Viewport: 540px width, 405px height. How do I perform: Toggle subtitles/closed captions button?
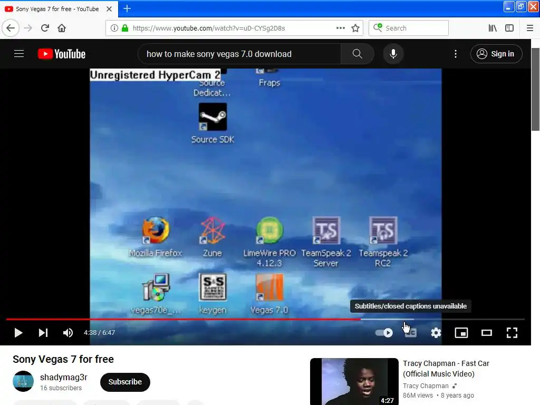coord(410,333)
